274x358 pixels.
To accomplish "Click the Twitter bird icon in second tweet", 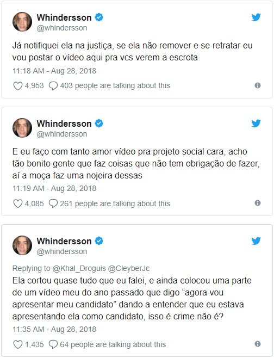I will (256, 124).
